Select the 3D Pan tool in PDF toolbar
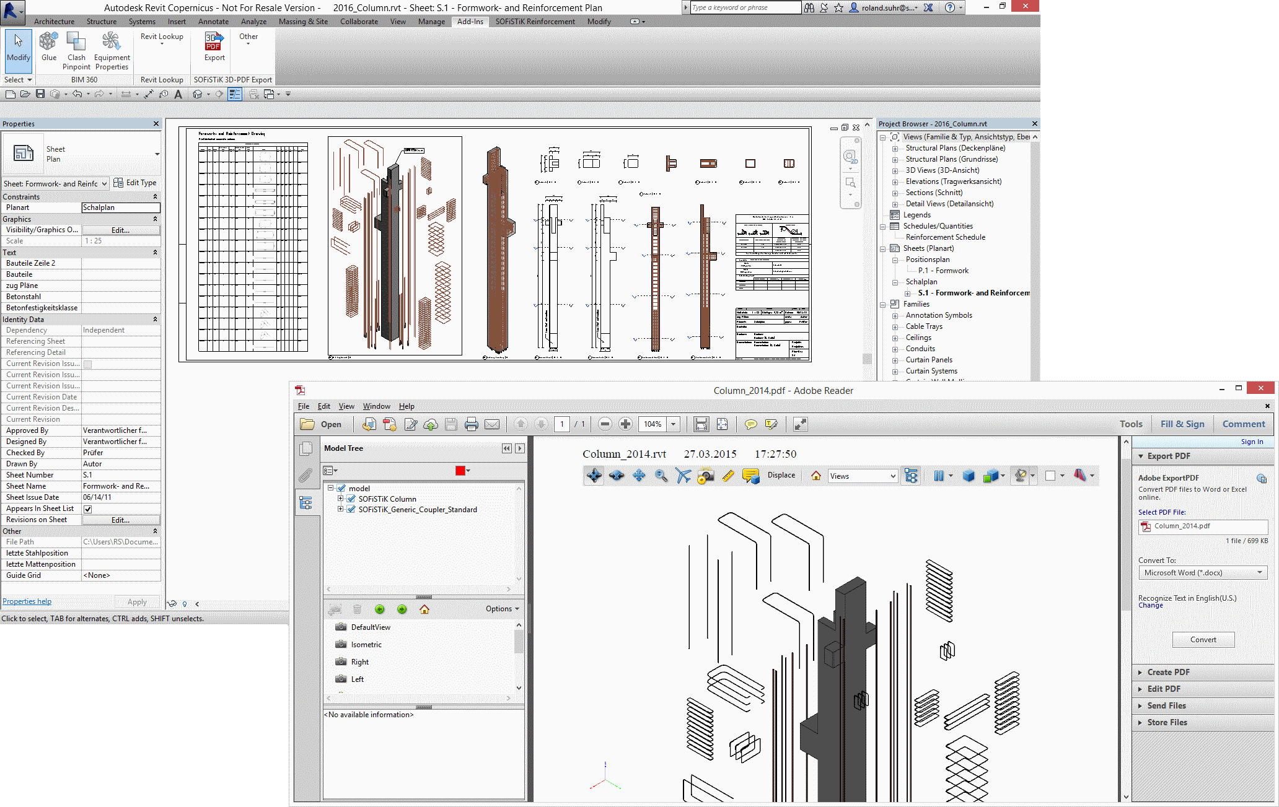Image resolution: width=1279 pixels, height=807 pixels. 639,476
